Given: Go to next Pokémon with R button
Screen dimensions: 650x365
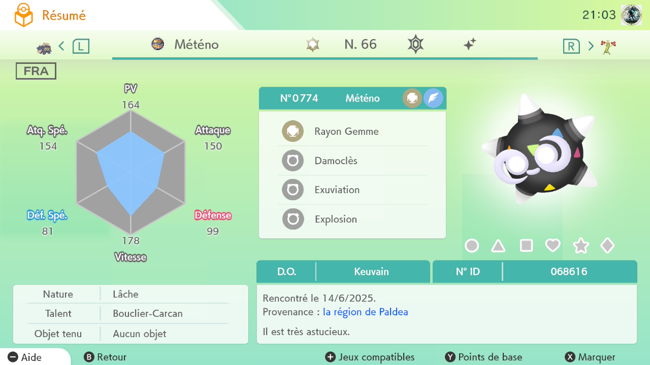Looking at the screenshot, I should [571, 46].
